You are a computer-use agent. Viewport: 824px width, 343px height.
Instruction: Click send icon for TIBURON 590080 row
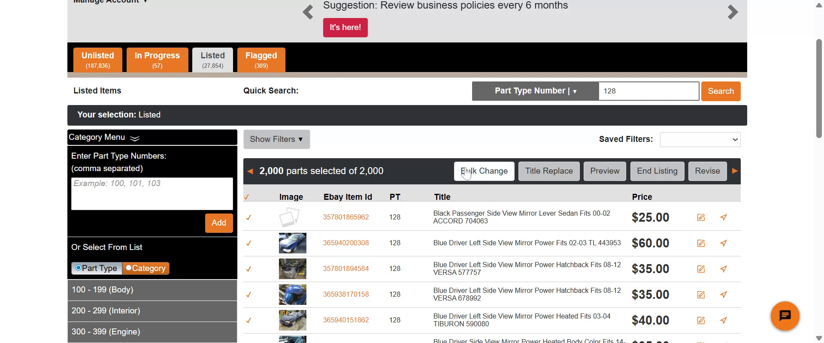point(724,320)
